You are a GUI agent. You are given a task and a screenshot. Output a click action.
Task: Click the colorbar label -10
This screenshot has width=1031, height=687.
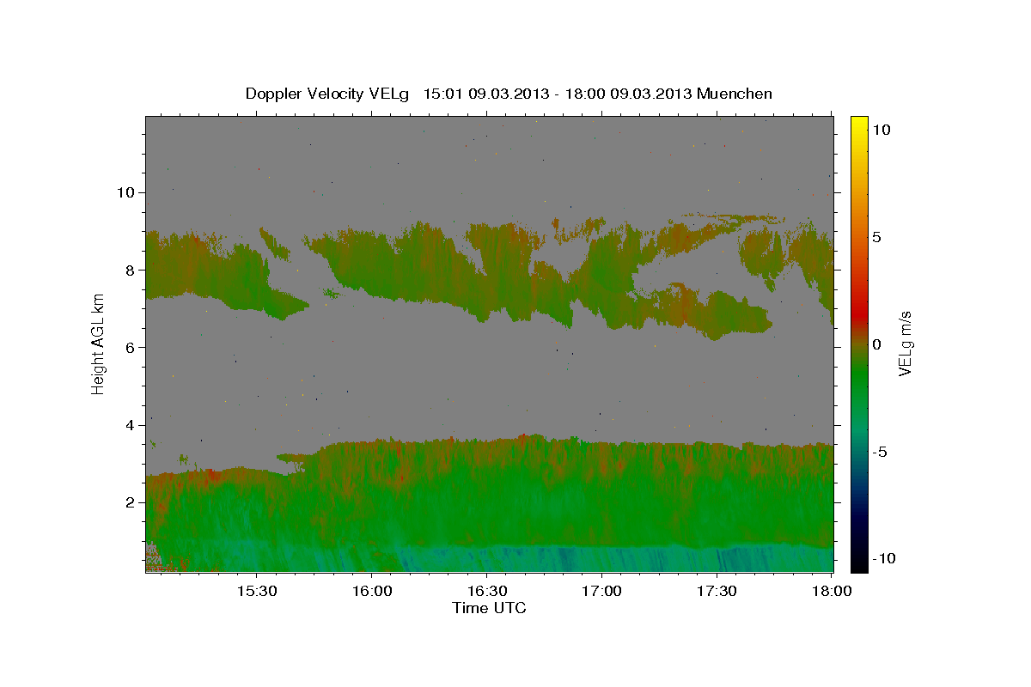click(883, 558)
